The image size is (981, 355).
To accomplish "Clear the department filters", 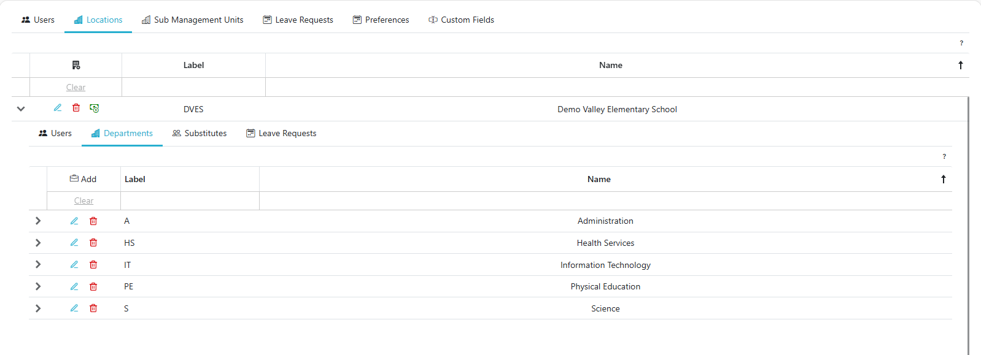I will 83,201.
